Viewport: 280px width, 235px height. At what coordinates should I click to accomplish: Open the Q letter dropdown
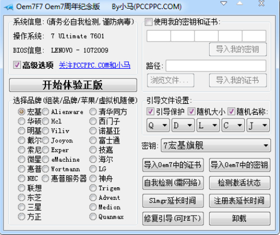158,125
